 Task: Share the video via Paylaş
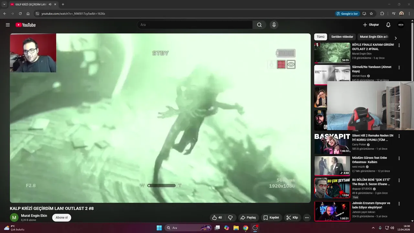click(248, 218)
